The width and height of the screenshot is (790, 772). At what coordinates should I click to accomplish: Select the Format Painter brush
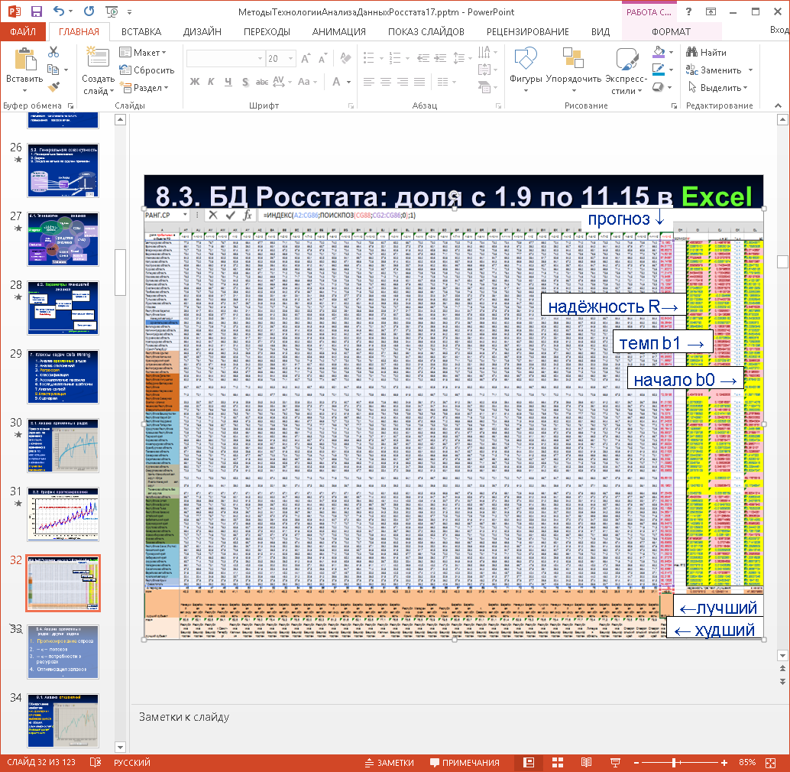pos(53,86)
